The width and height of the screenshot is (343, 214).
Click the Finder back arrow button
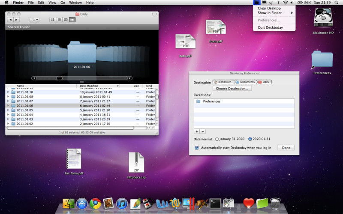[11, 20]
